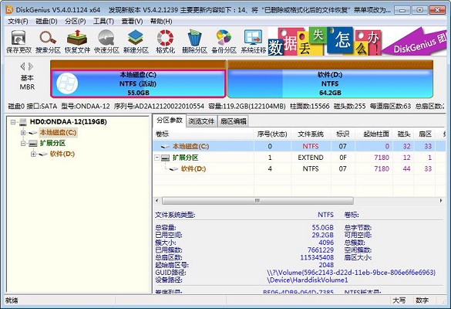Select HD0:ONDAA-12(119GB) in the tree

point(68,122)
